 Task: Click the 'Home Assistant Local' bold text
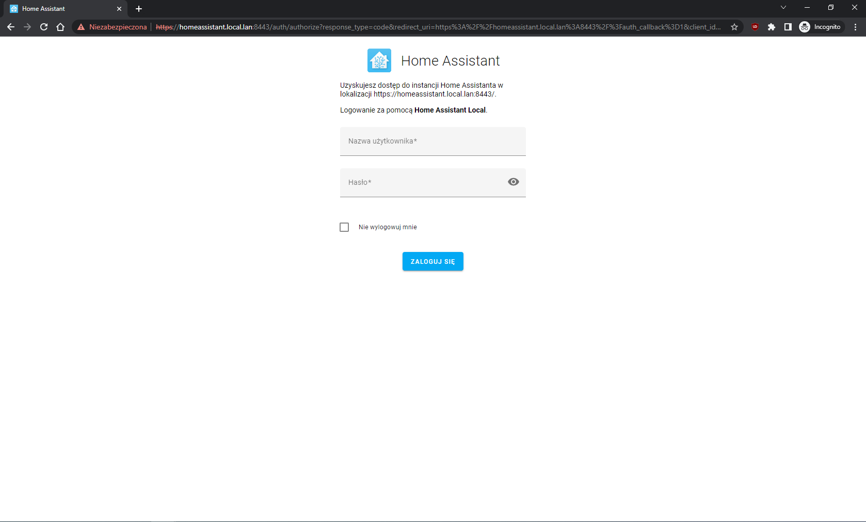point(450,110)
